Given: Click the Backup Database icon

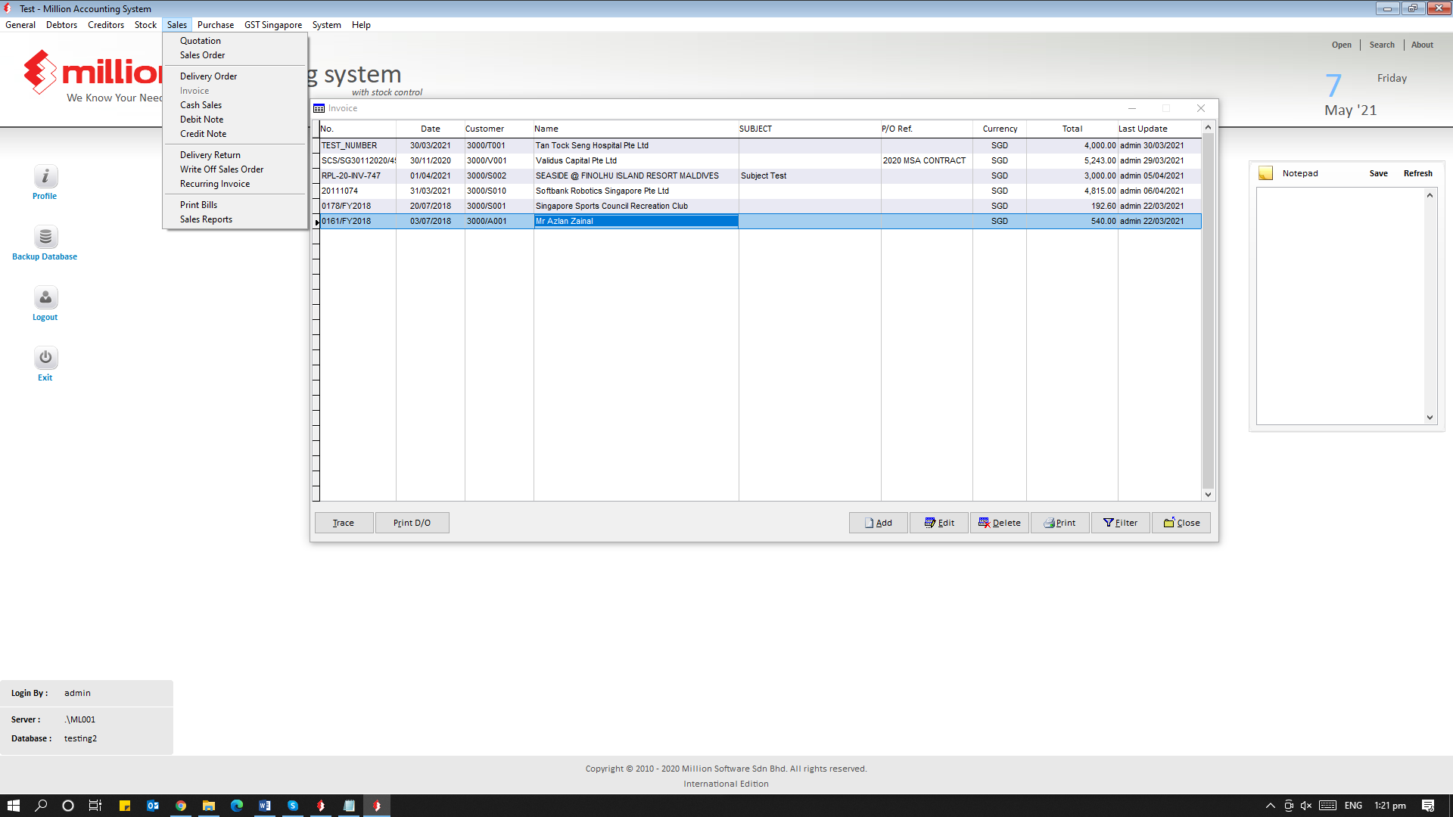Looking at the screenshot, I should 45,237.
